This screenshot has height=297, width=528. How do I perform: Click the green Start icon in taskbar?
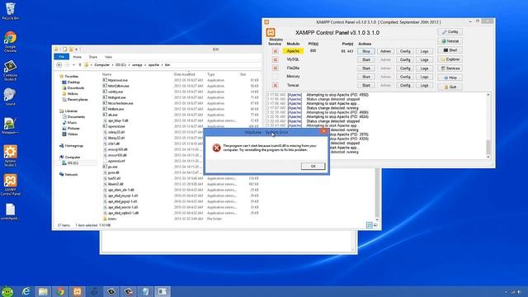pyautogui.click(x=7, y=291)
